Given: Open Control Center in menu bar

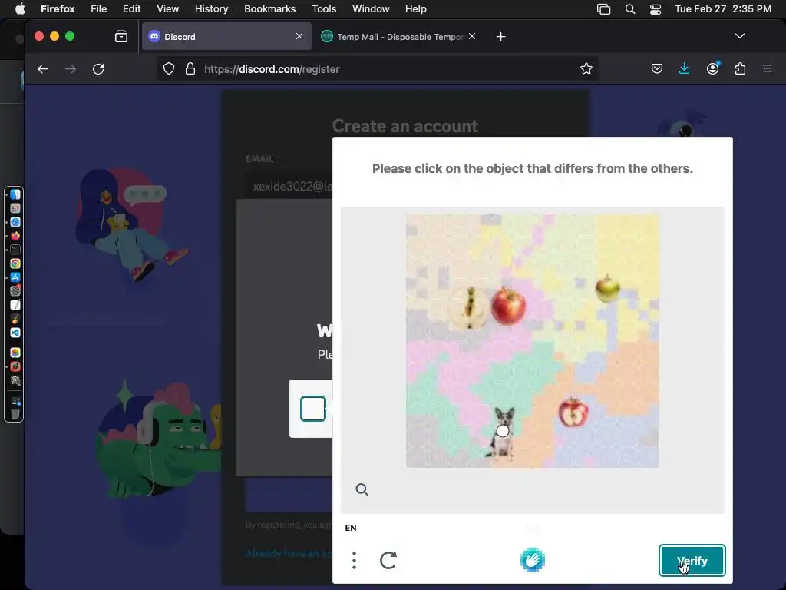Looking at the screenshot, I should click(656, 9).
